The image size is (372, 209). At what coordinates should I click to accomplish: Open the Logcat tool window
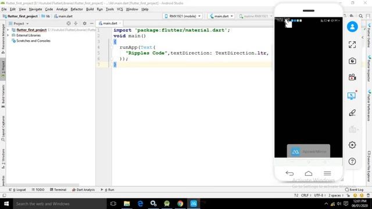pyautogui.click(x=17, y=190)
